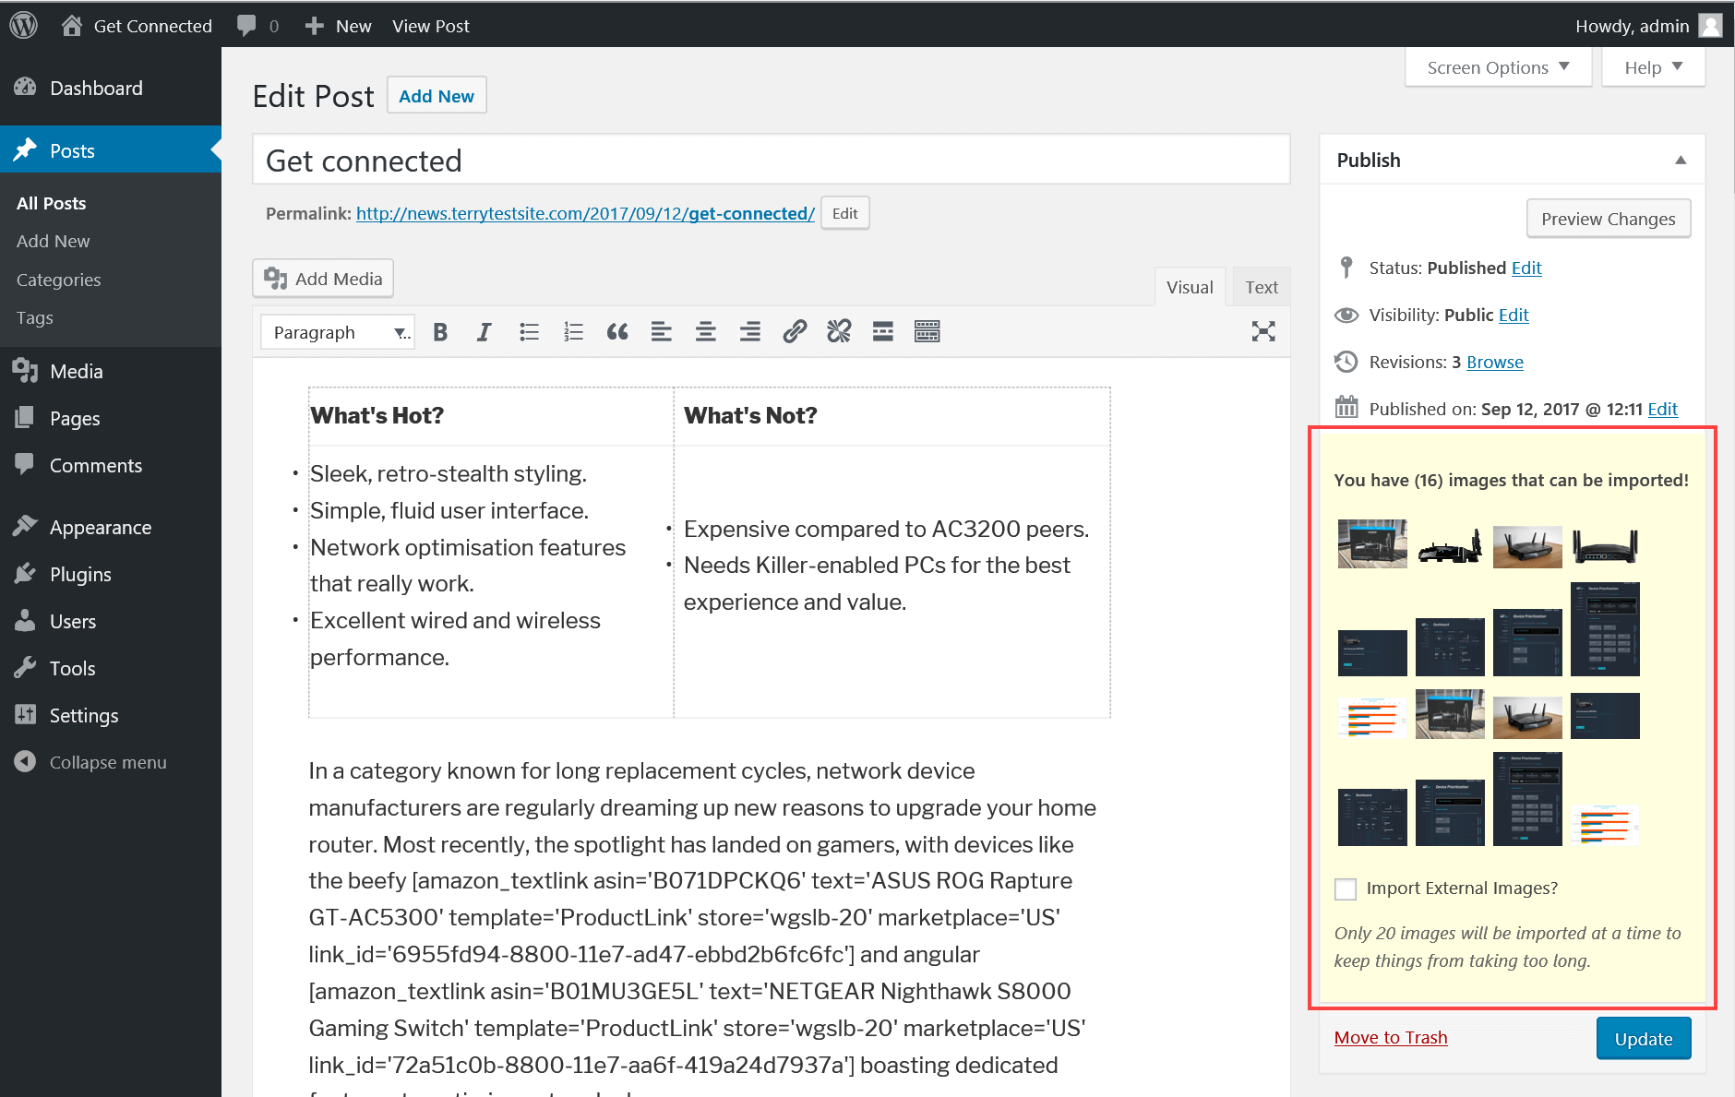Open Tags submenu item
The height and width of the screenshot is (1097, 1735).
(35, 317)
